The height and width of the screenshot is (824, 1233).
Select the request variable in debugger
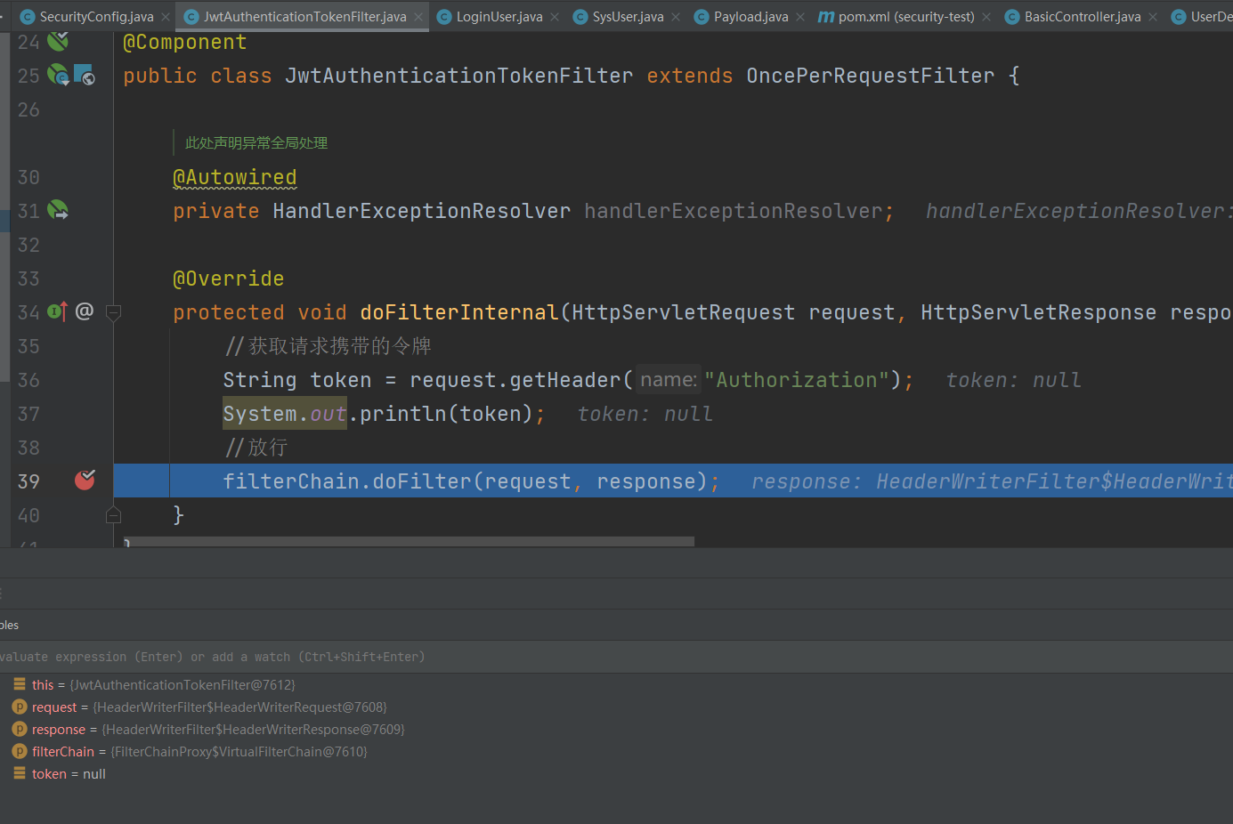[54, 707]
